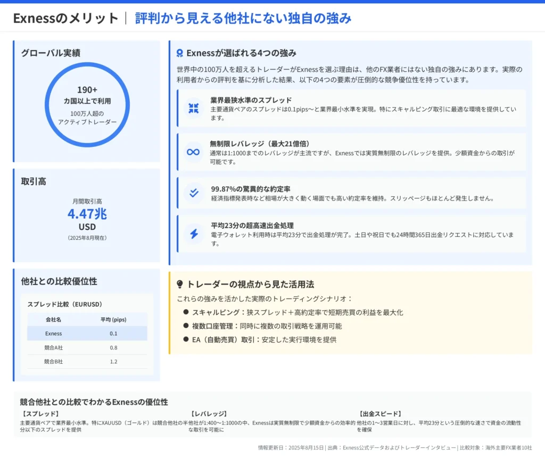The image size is (545, 458).
Task: Click the 無制限レバレッジ（最大21億倍） card title
Action: tap(260, 144)
